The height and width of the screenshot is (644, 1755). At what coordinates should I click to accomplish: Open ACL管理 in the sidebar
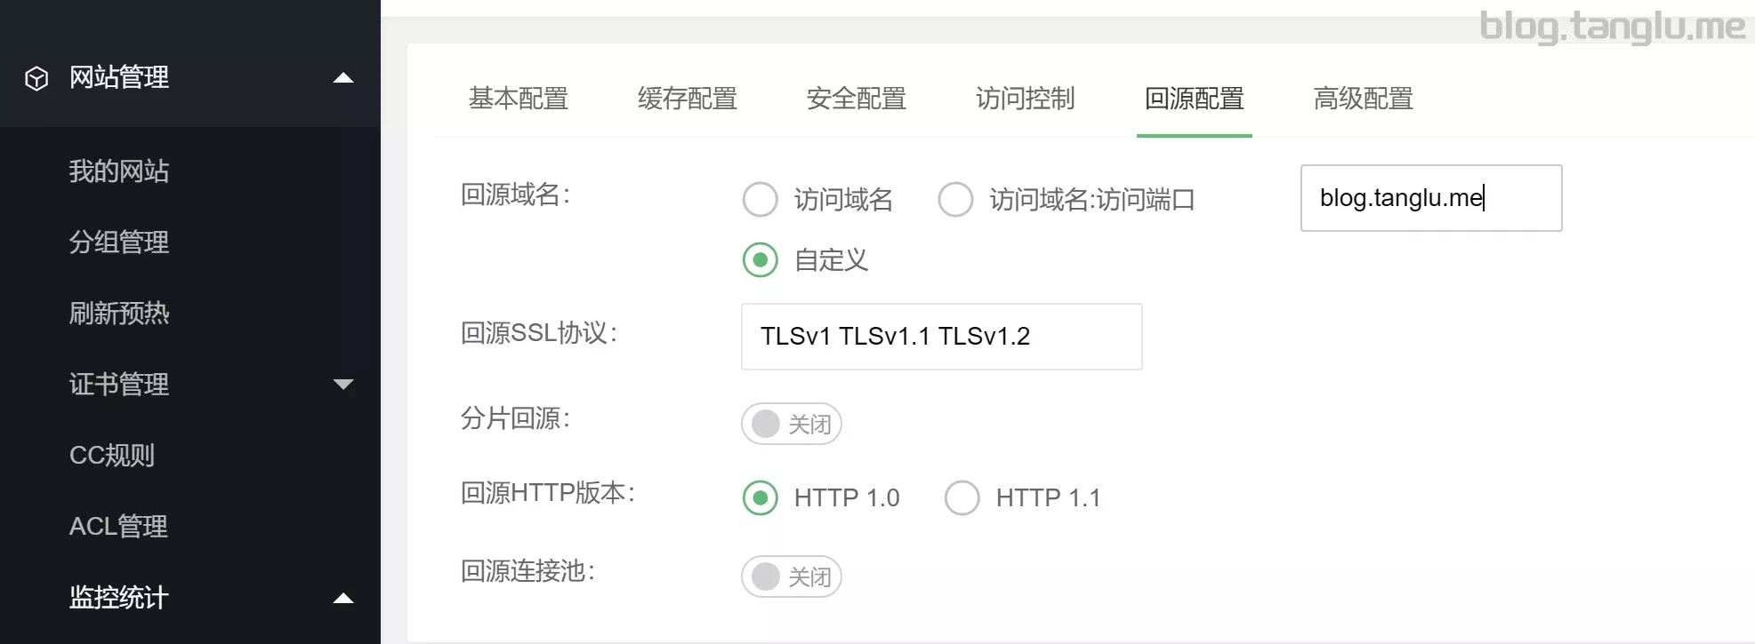click(x=118, y=526)
